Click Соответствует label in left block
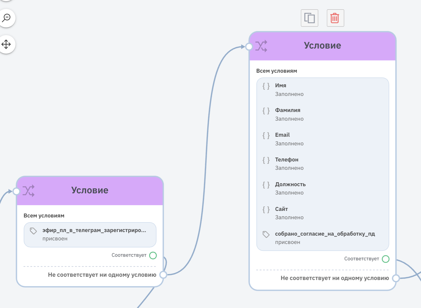This screenshot has height=308, width=421. (x=129, y=255)
